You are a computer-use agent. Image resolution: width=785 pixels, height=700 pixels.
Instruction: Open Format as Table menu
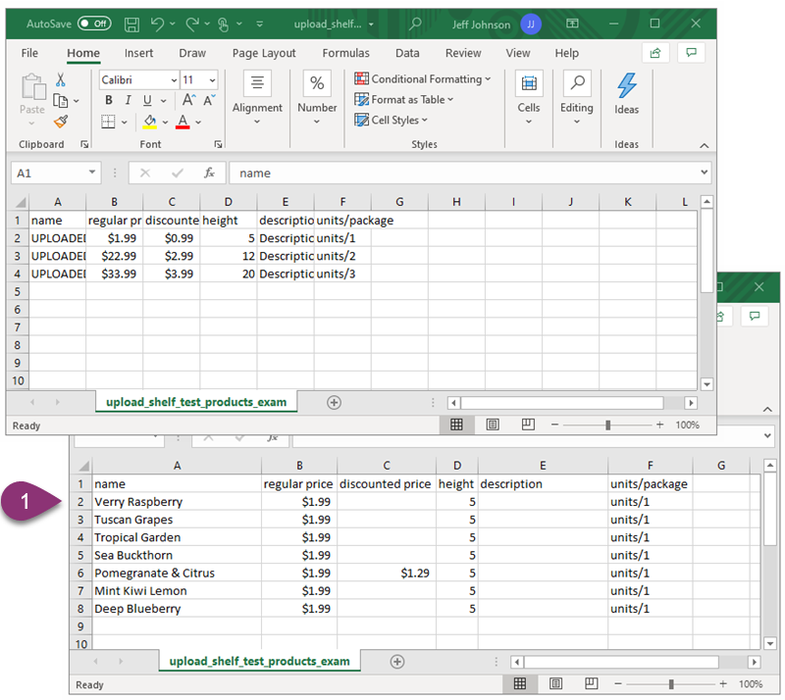tap(403, 100)
